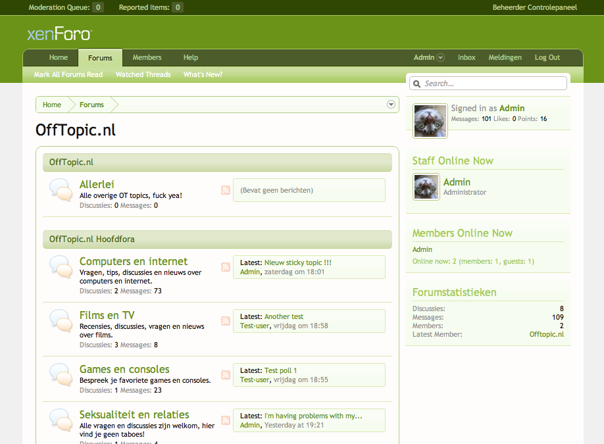The image size is (604, 444).
Task: Open the Admin account dropdown arrow
Action: tap(440, 58)
